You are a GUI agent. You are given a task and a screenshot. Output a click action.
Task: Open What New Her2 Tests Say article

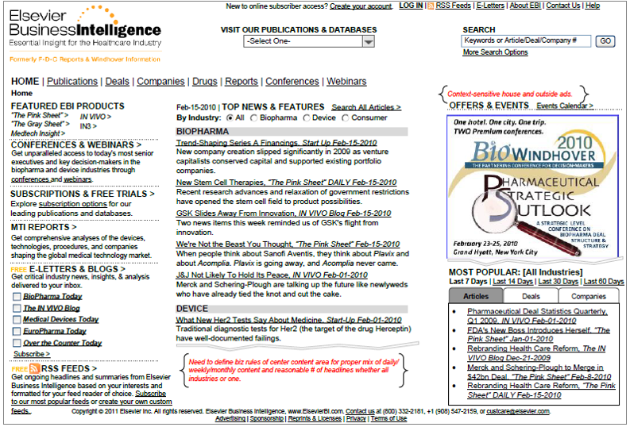coord(289,320)
